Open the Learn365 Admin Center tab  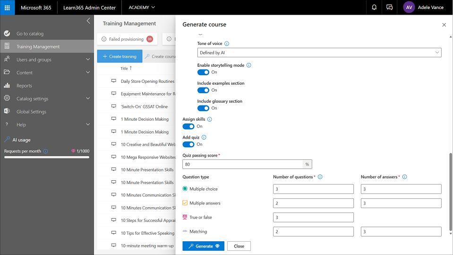pyautogui.click(x=89, y=8)
